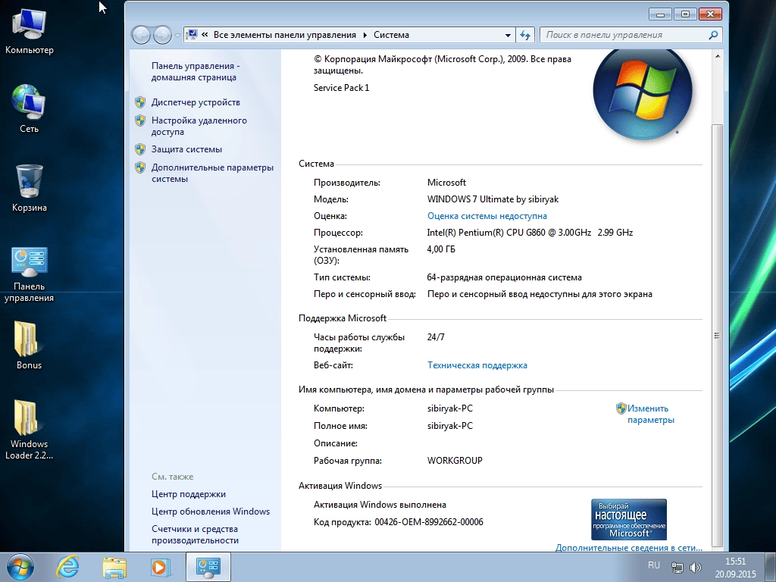Viewport: 776px width, 582px height.
Task: Click the computer icon in the address bar
Action: (x=192, y=35)
